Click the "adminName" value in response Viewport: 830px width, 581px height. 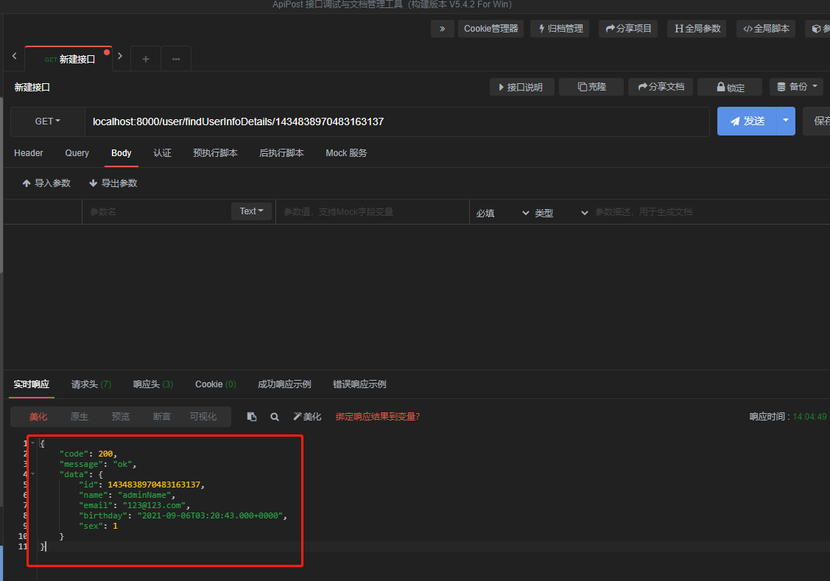pos(144,495)
